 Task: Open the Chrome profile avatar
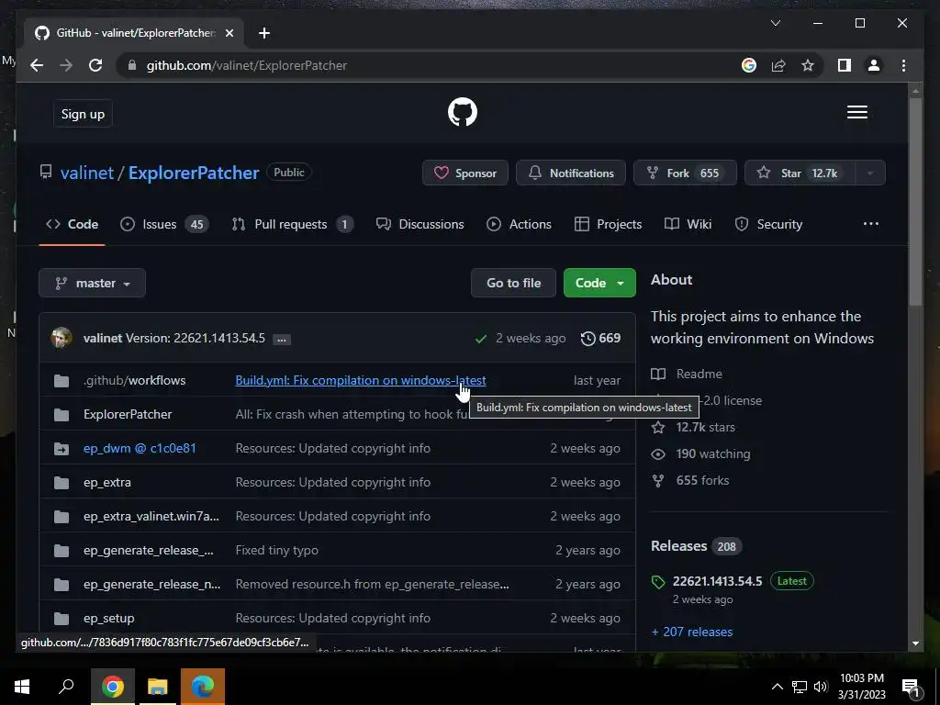click(x=874, y=65)
